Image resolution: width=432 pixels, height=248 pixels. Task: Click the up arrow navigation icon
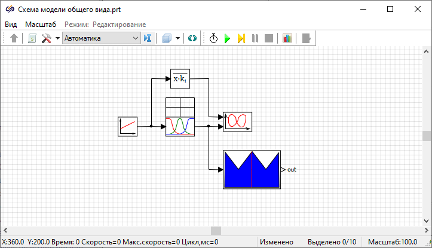pos(14,38)
